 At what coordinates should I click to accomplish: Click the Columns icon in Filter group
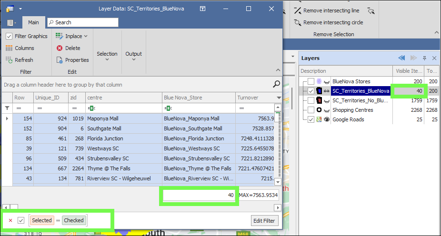(9, 48)
